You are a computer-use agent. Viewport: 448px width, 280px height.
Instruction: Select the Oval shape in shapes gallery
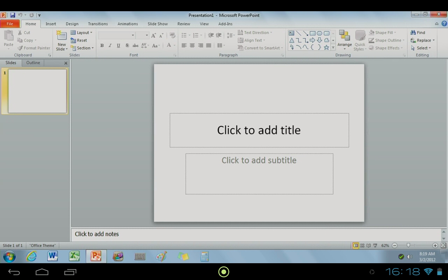pyautogui.click(x=320, y=33)
